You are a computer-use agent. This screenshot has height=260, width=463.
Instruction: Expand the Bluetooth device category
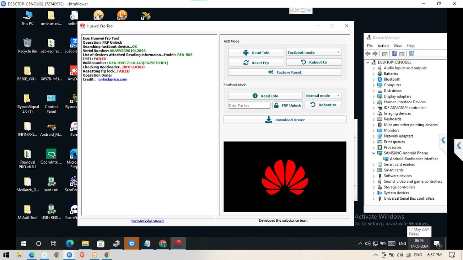click(x=374, y=79)
